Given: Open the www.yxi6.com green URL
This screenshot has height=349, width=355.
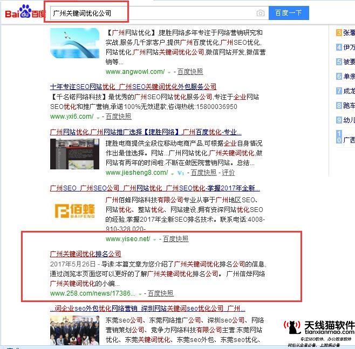Looking at the screenshot, I should click(72, 117).
